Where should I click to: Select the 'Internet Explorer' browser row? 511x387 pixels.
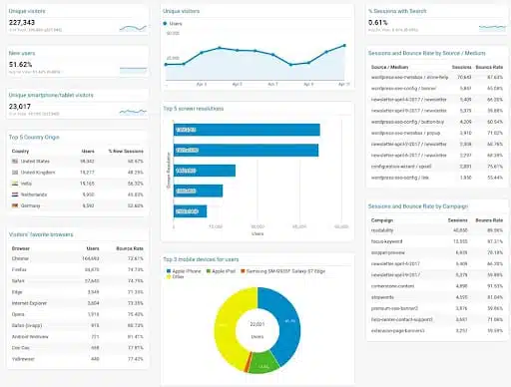(78, 303)
